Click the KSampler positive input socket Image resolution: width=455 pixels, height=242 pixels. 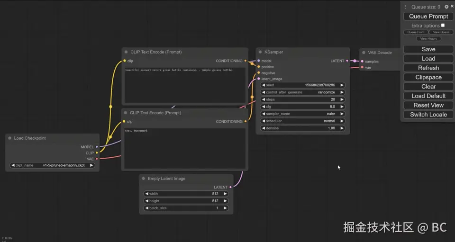pos(259,67)
